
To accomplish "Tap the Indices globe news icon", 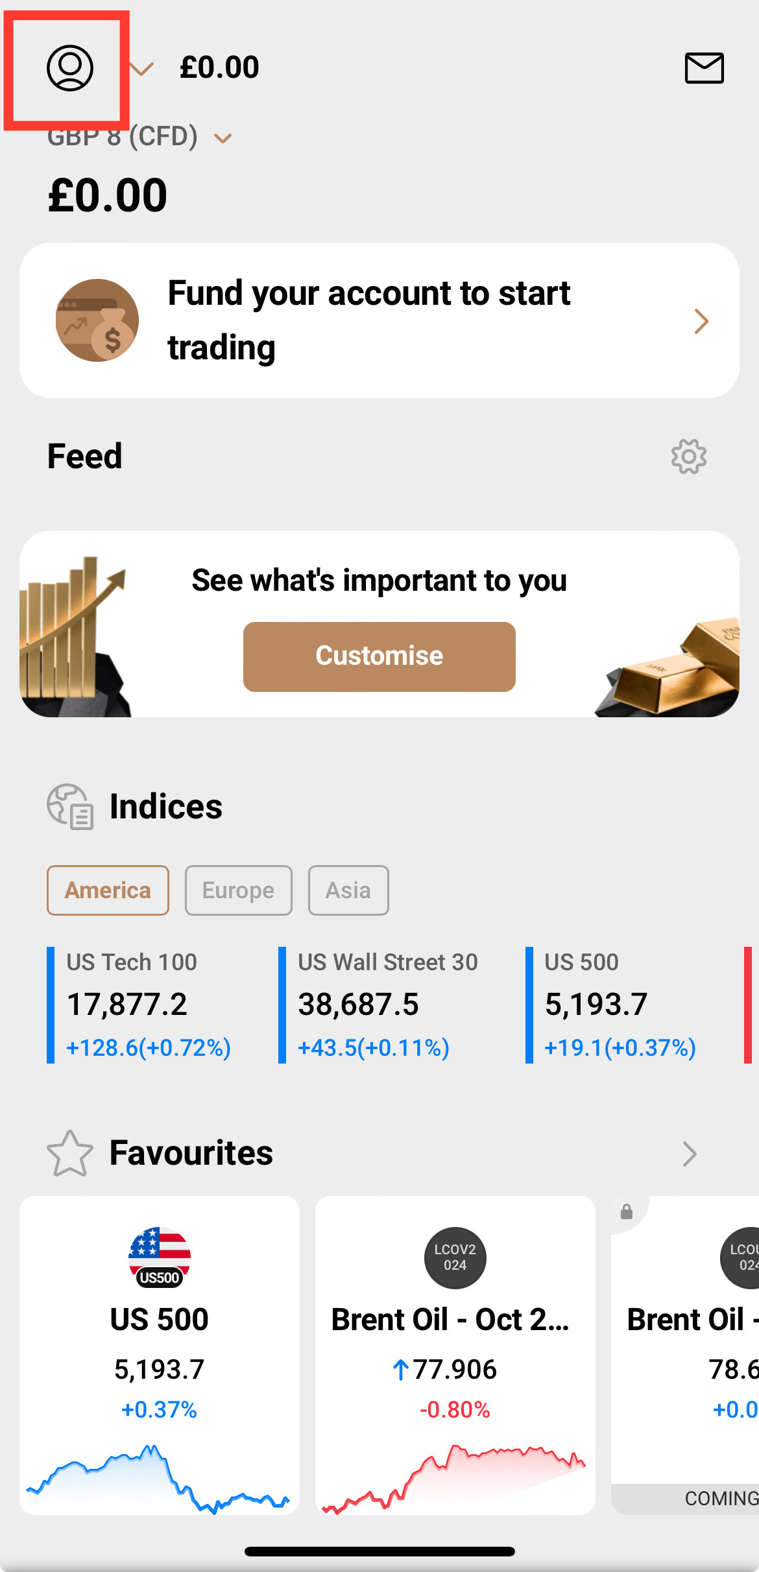I will tap(70, 806).
